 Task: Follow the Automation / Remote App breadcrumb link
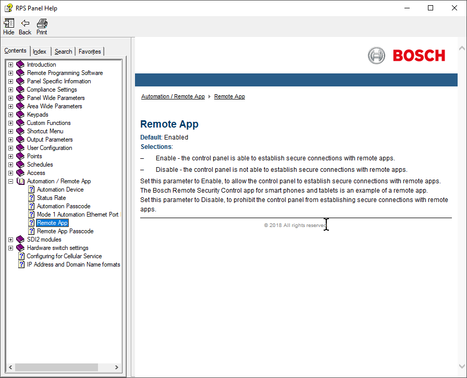click(x=173, y=96)
